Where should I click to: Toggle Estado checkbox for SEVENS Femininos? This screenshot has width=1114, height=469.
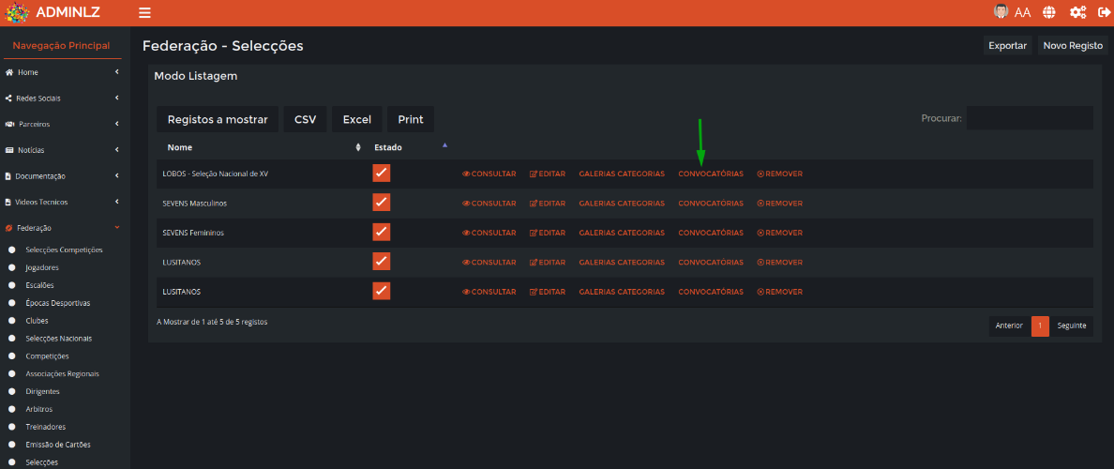(382, 233)
